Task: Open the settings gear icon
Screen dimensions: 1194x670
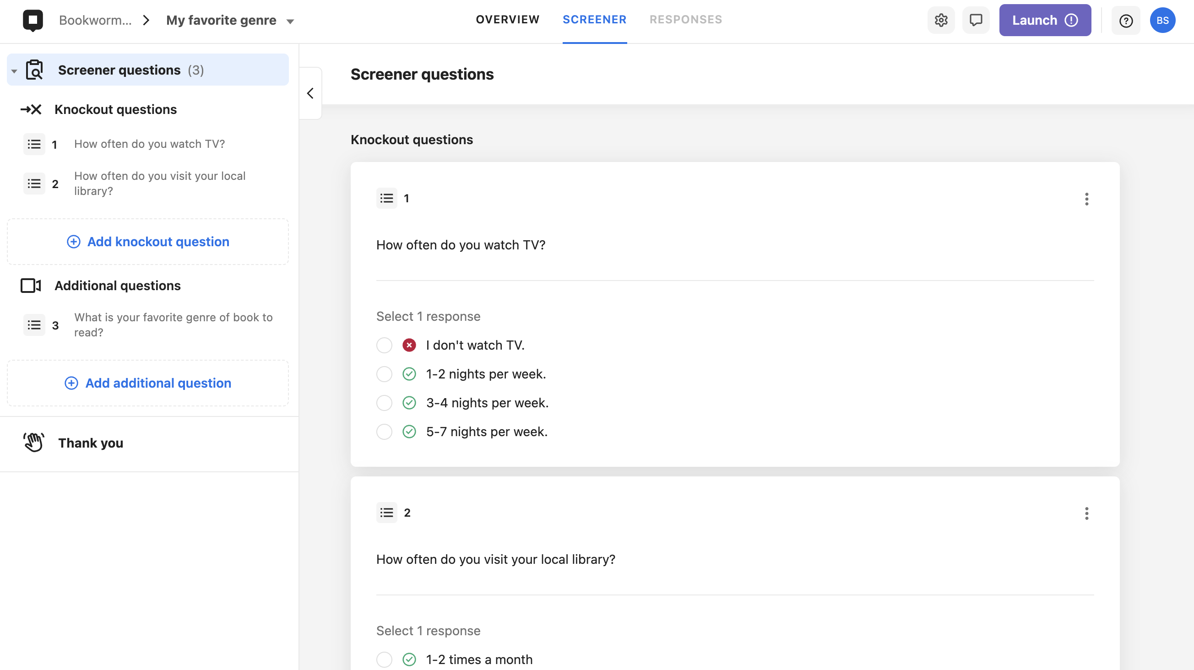Action: coord(941,21)
